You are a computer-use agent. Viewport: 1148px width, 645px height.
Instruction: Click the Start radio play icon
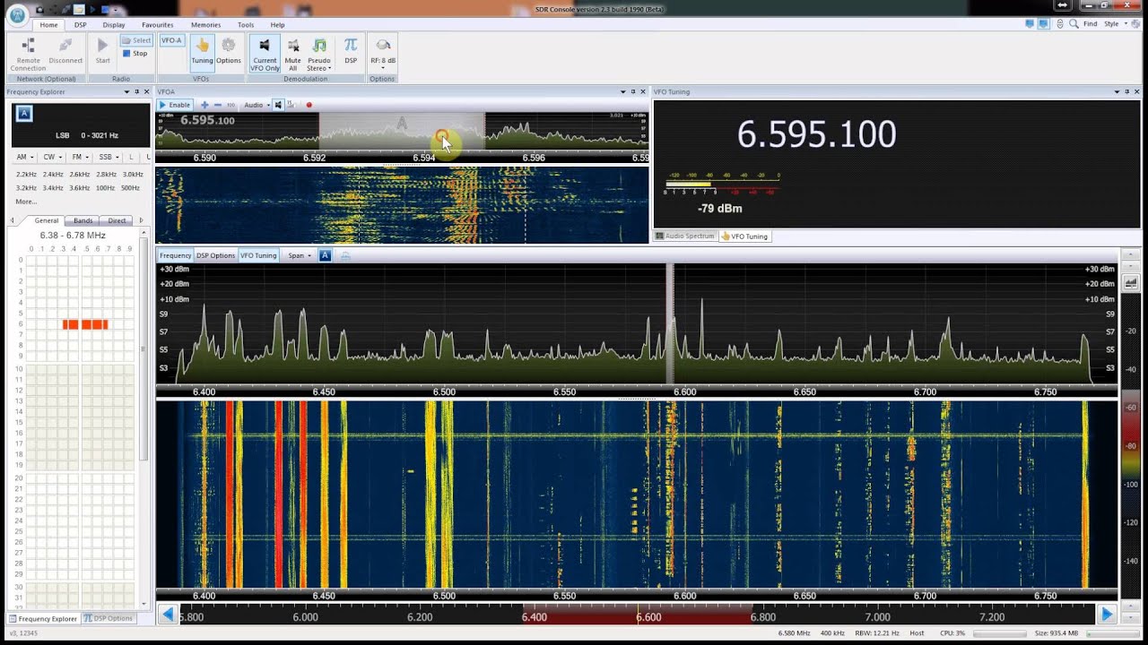coord(103,45)
